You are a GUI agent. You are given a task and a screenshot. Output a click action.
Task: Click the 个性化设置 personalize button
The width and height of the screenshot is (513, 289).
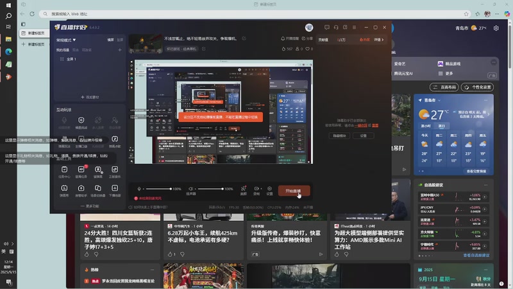click(x=477, y=87)
